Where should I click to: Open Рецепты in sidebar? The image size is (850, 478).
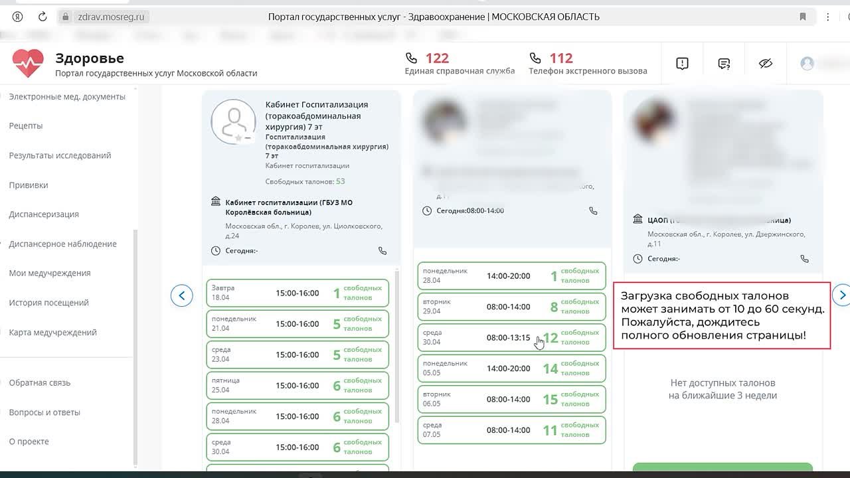tap(26, 126)
